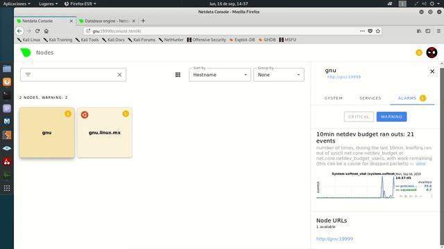Image resolution: width=444 pixels, height=249 pixels.
Task: Open the Node URLs http://gnu:19999 link
Action: click(x=334, y=239)
